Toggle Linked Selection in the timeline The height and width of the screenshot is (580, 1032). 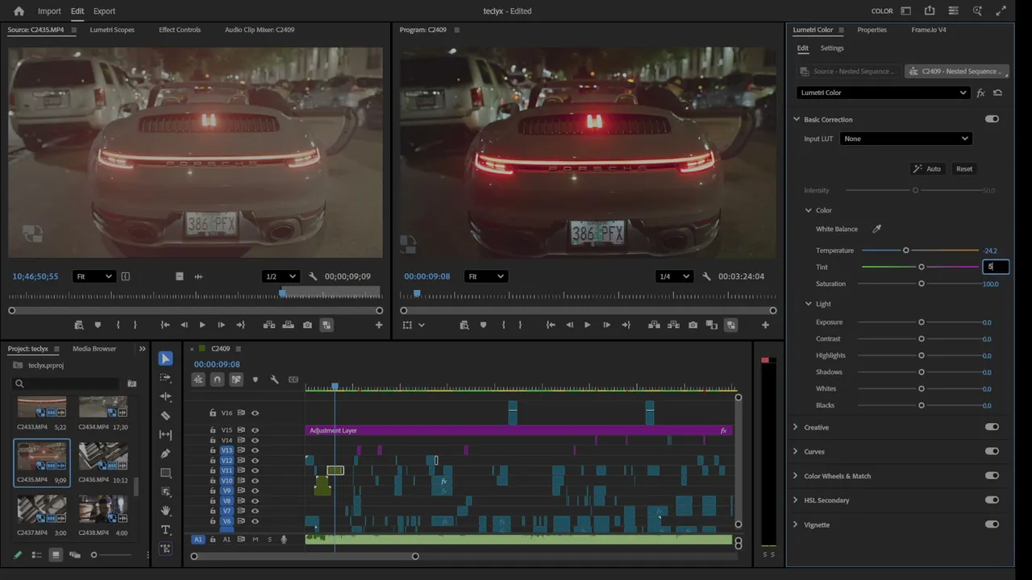point(236,379)
